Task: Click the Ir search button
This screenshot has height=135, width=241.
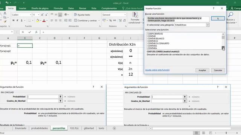Action: click(218, 18)
